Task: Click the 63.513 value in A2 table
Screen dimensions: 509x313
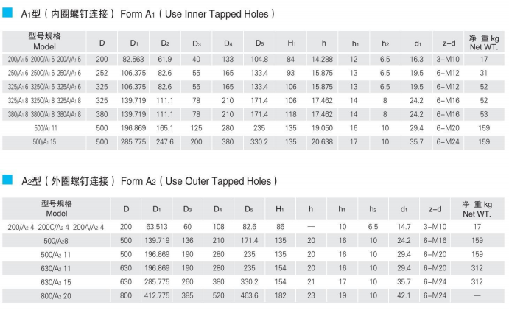Action: coord(158,227)
